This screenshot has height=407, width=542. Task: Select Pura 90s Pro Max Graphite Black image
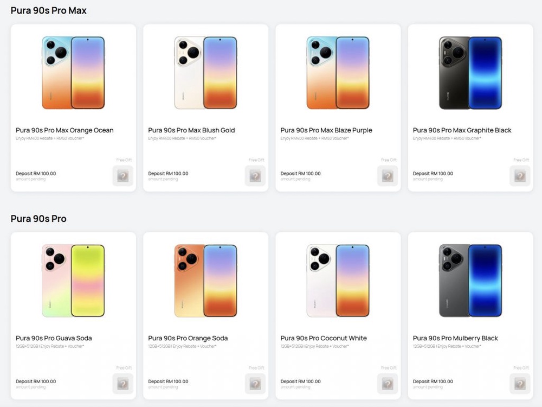click(x=470, y=73)
